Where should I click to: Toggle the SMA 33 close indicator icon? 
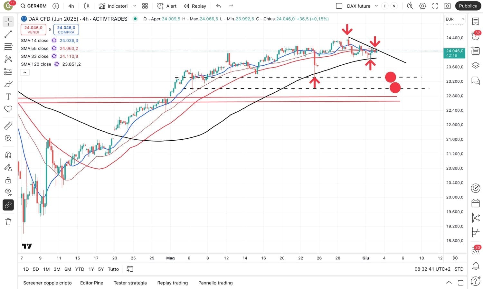point(54,56)
